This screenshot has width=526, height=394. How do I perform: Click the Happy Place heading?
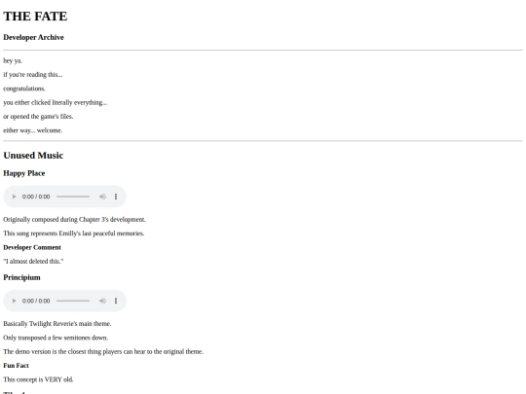point(24,173)
